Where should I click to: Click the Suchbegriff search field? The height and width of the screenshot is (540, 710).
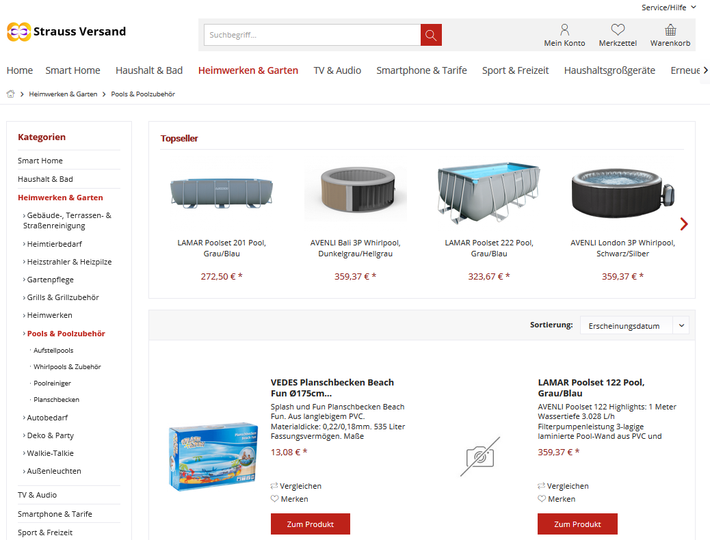click(313, 35)
